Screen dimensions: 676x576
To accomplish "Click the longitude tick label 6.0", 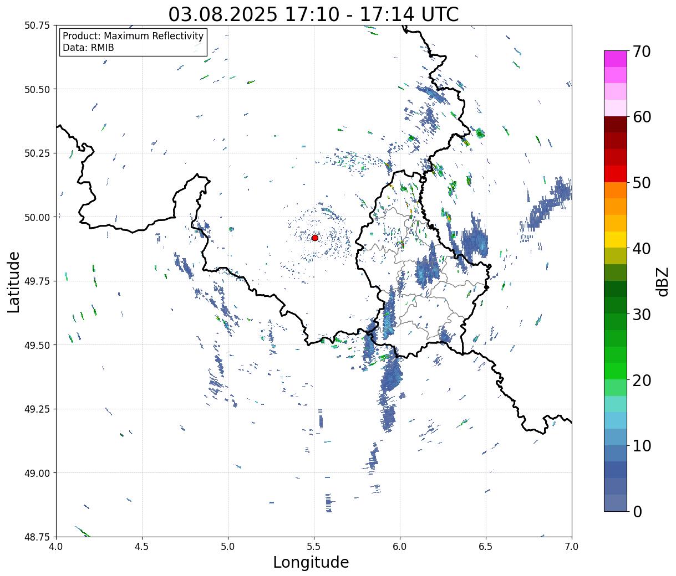I will click(400, 546).
